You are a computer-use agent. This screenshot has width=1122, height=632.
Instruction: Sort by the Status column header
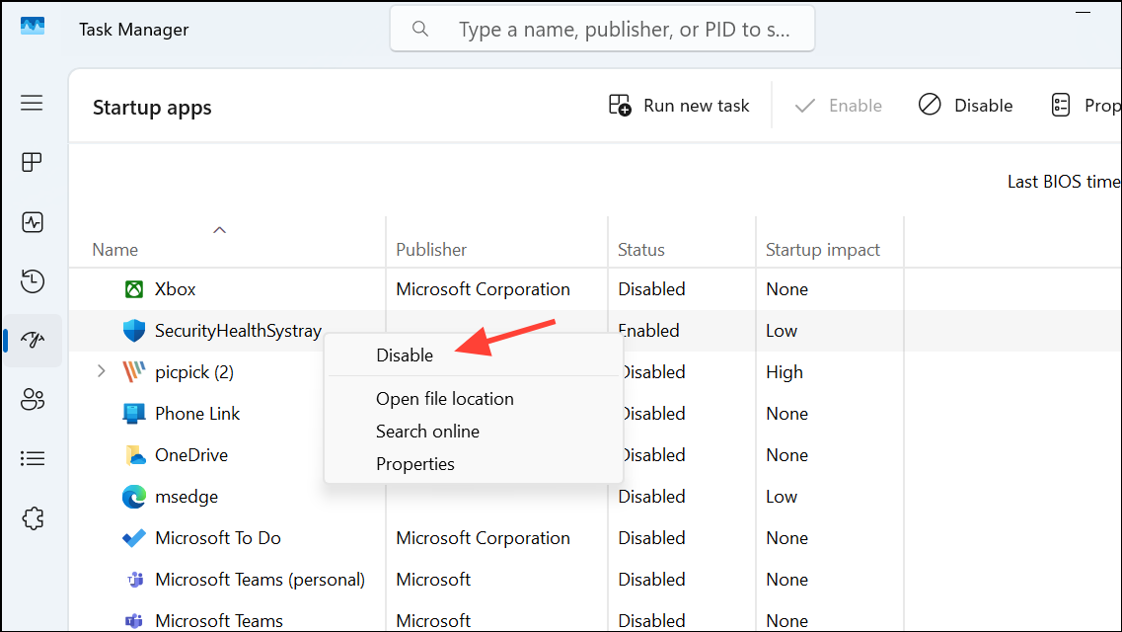point(641,250)
